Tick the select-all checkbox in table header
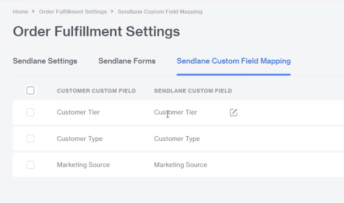 click(x=30, y=90)
